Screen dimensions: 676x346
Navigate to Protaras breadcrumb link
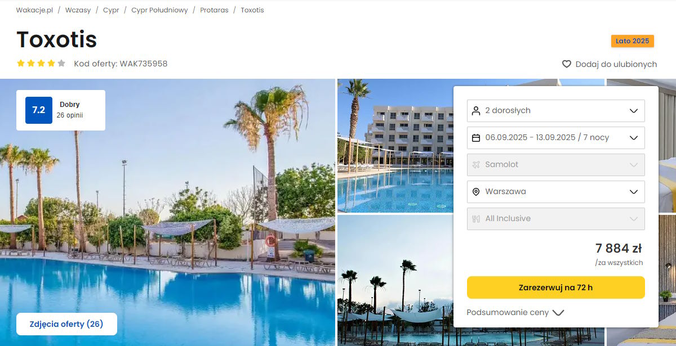click(x=214, y=10)
